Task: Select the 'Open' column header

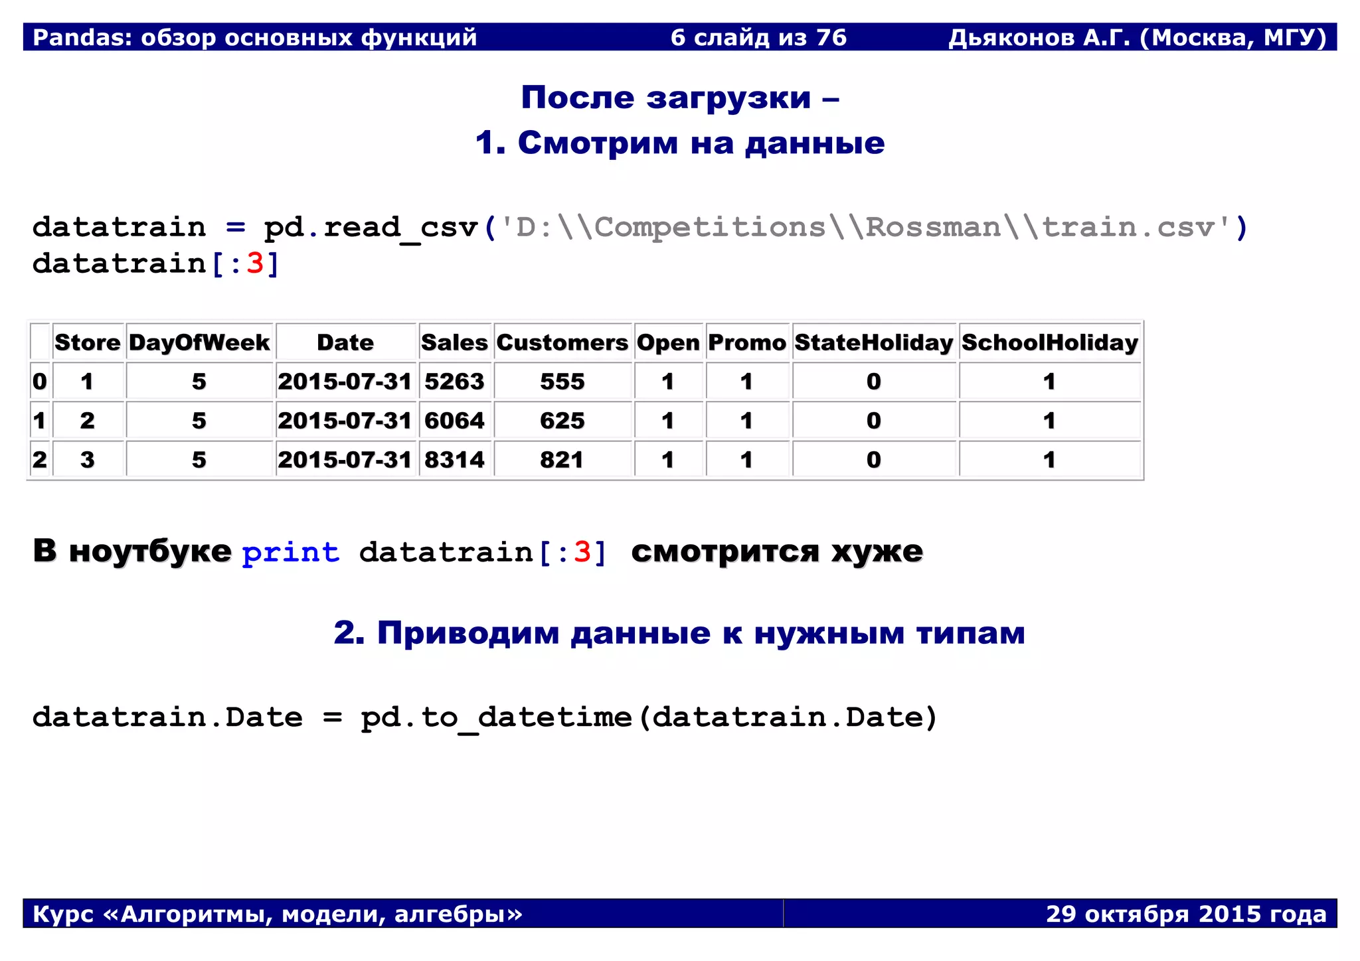Action: click(x=668, y=342)
